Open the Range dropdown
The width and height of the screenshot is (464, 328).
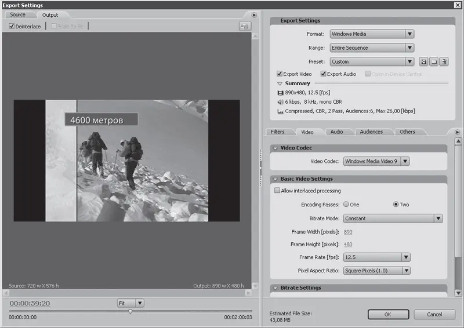pos(372,48)
